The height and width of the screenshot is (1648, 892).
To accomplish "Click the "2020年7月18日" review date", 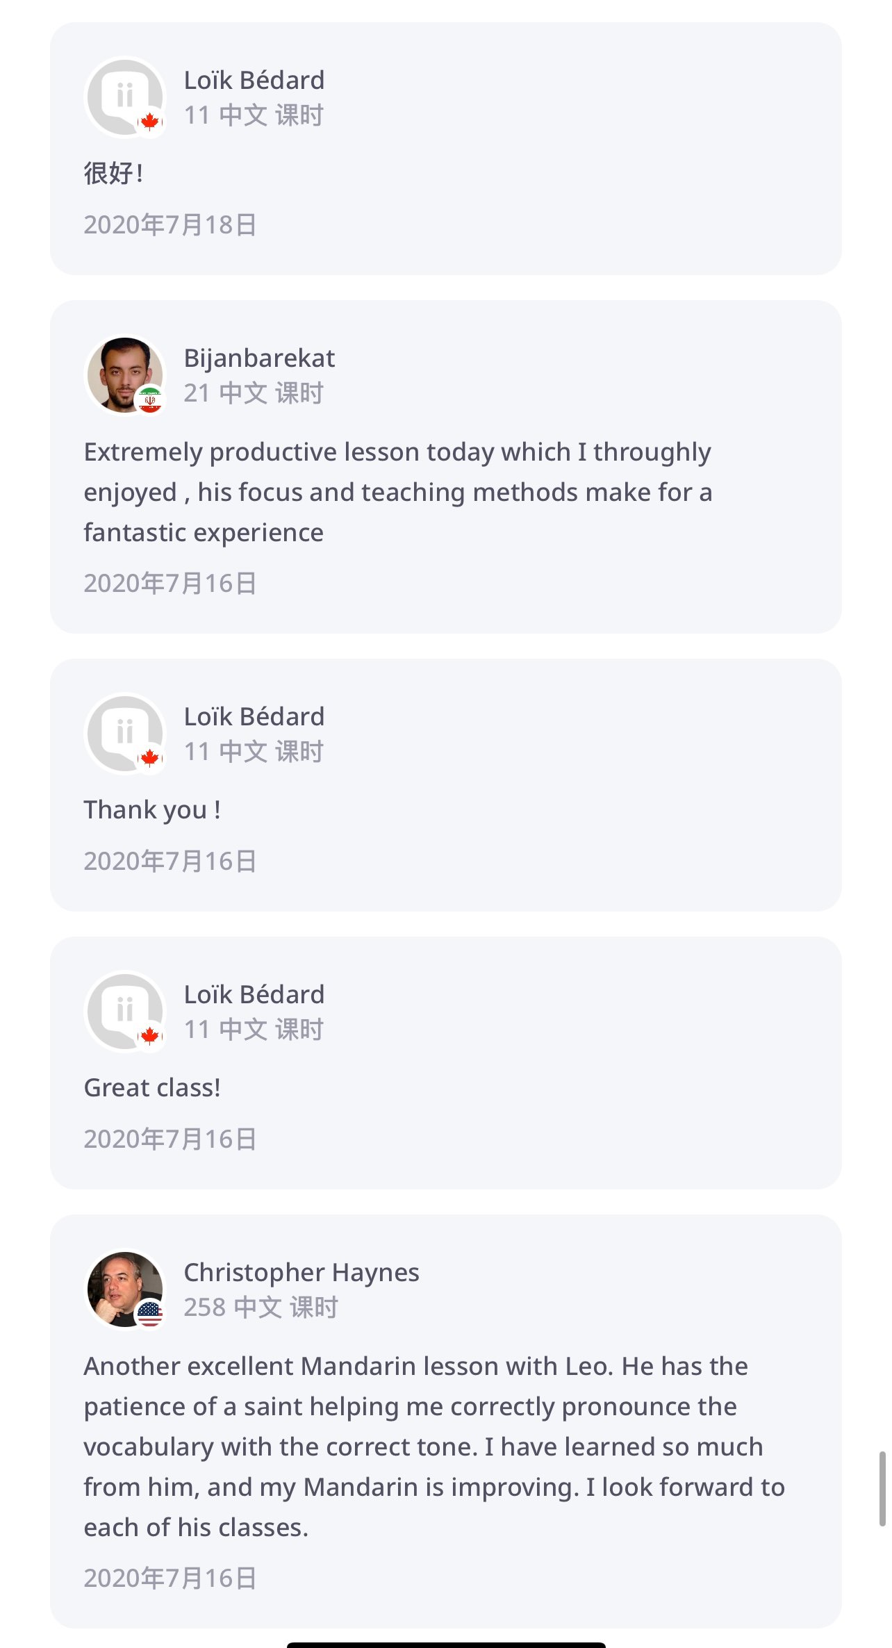I will tap(170, 225).
